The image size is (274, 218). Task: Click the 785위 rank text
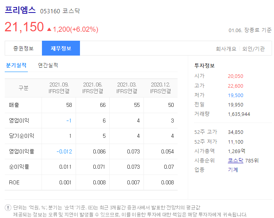tap(252, 160)
